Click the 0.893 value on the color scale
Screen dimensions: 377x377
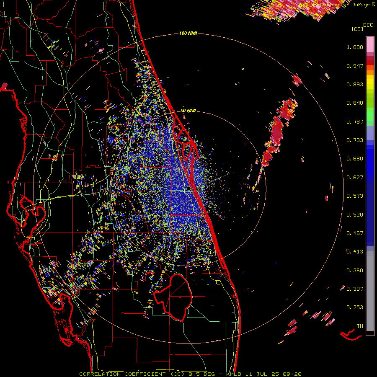click(x=355, y=84)
